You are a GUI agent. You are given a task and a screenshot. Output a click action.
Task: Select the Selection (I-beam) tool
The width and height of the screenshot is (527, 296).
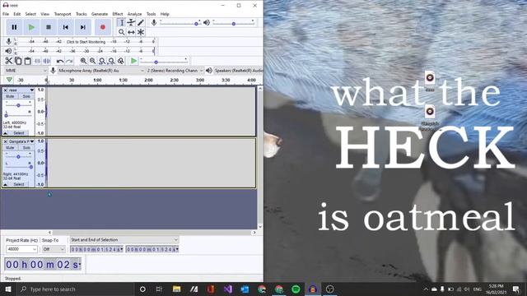coord(122,22)
